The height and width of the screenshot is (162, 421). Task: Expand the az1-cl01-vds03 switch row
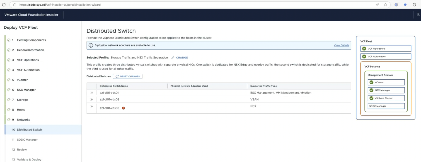tap(91, 106)
